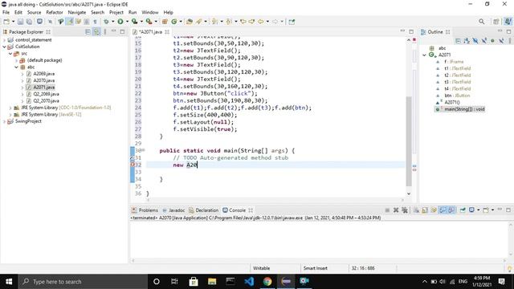The image size is (514, 289).
Task: Open New file dropdown arrow
Action: click(13, 22)
